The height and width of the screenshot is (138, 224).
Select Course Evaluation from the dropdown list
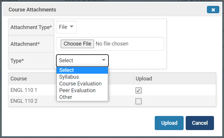click(80, 84)
